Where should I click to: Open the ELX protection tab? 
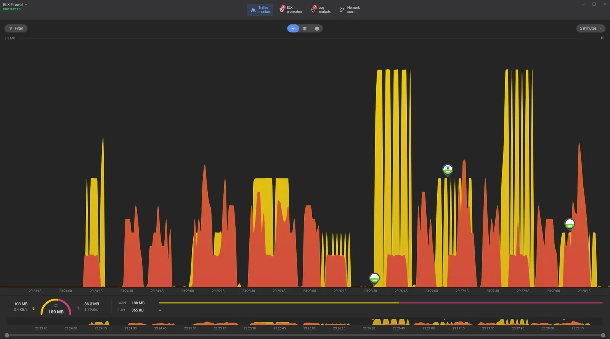tap(291, 10)
